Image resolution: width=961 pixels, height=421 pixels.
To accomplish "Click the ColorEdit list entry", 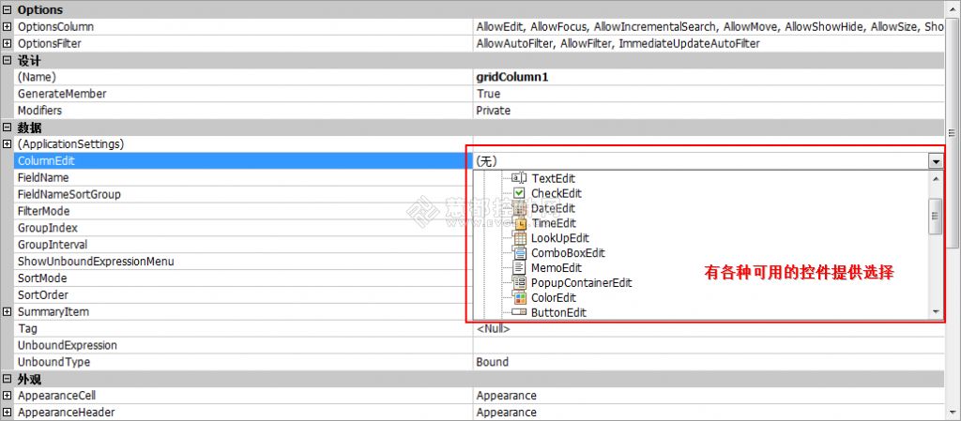I will (x=554, y=298).
